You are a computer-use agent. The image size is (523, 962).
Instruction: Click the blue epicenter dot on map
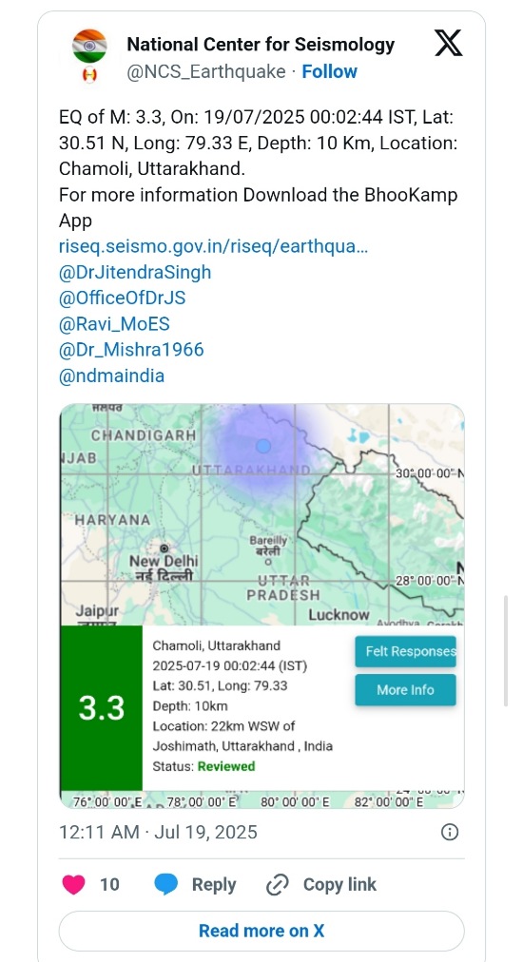click(262, 446)
